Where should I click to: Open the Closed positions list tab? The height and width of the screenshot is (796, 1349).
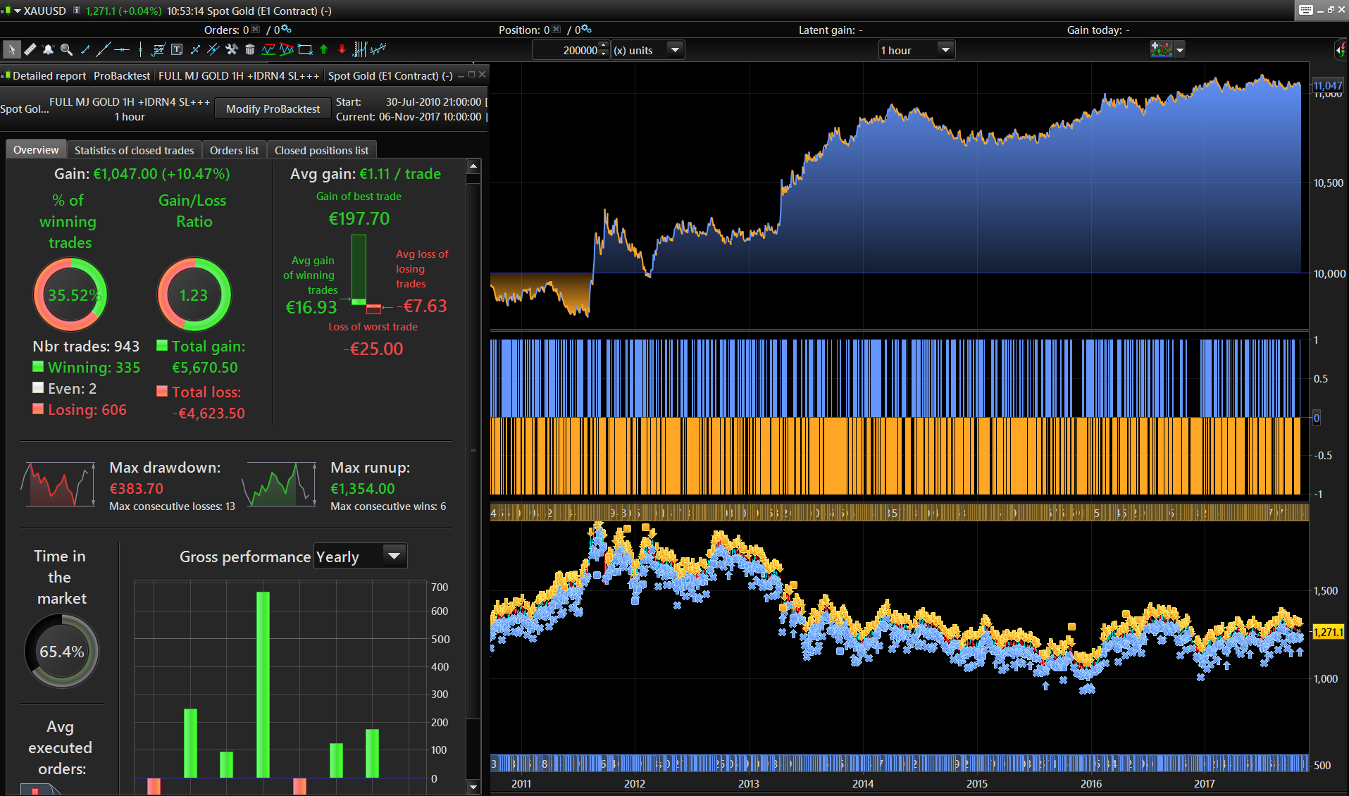[321, 150]
